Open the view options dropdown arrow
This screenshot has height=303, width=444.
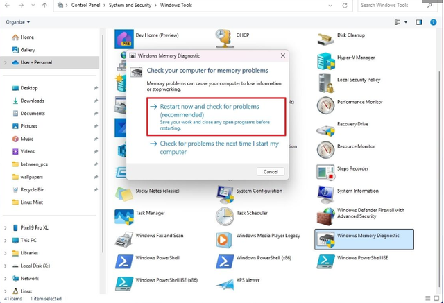pos(406,22)
